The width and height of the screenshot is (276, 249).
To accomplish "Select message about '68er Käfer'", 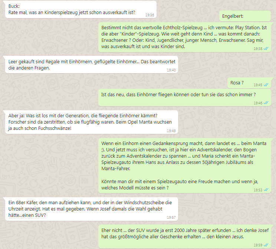I will click(92, 209).
